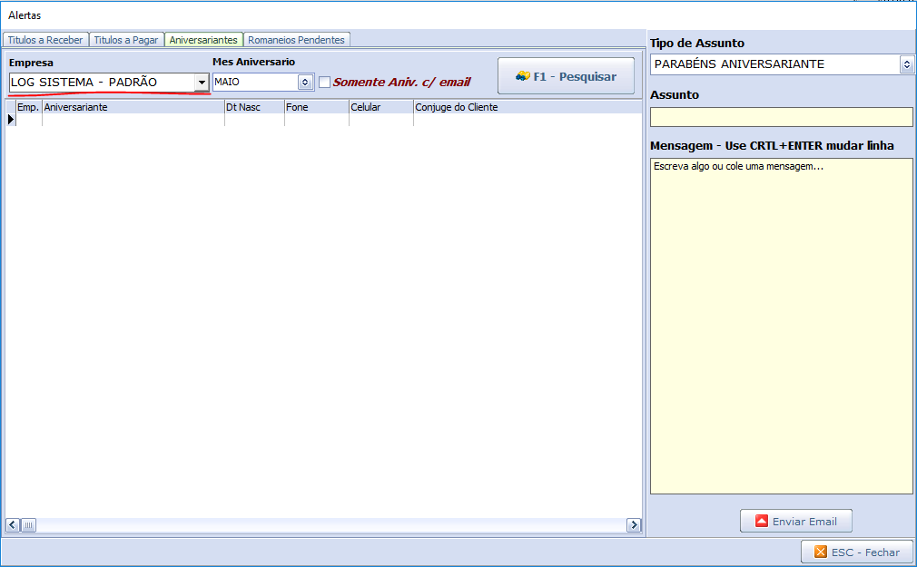The height and width of the screenshot is (567, 917).
Task: Click inside the Mensagem text area
Action: tap(781, 327)
